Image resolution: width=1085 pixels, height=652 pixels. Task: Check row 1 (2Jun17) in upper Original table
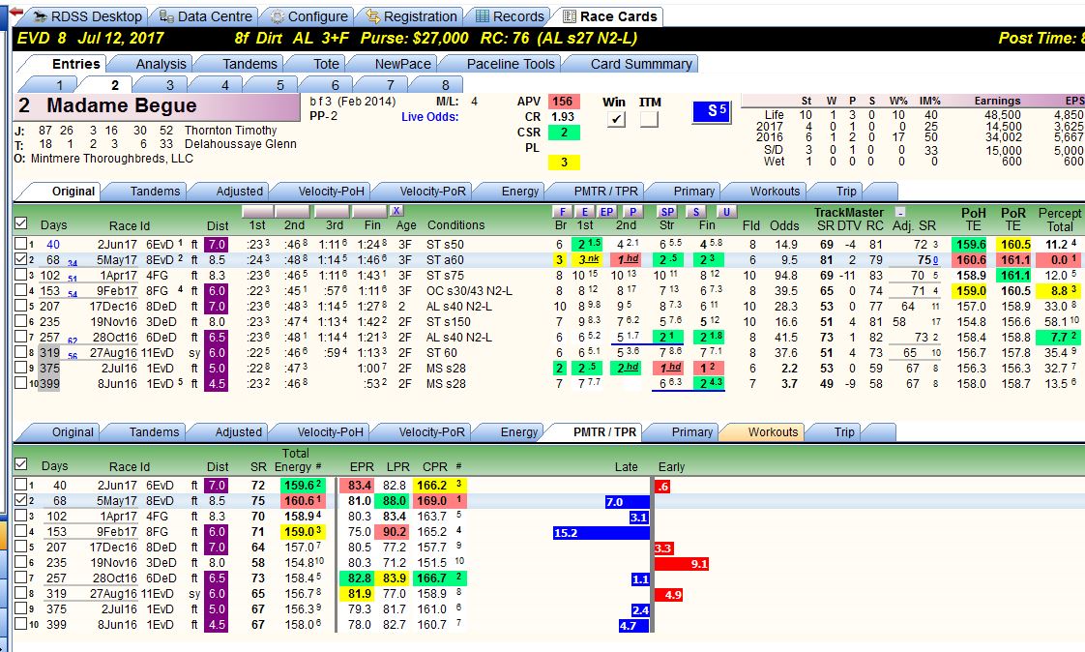pyautogui.click(x=20, y=245)
